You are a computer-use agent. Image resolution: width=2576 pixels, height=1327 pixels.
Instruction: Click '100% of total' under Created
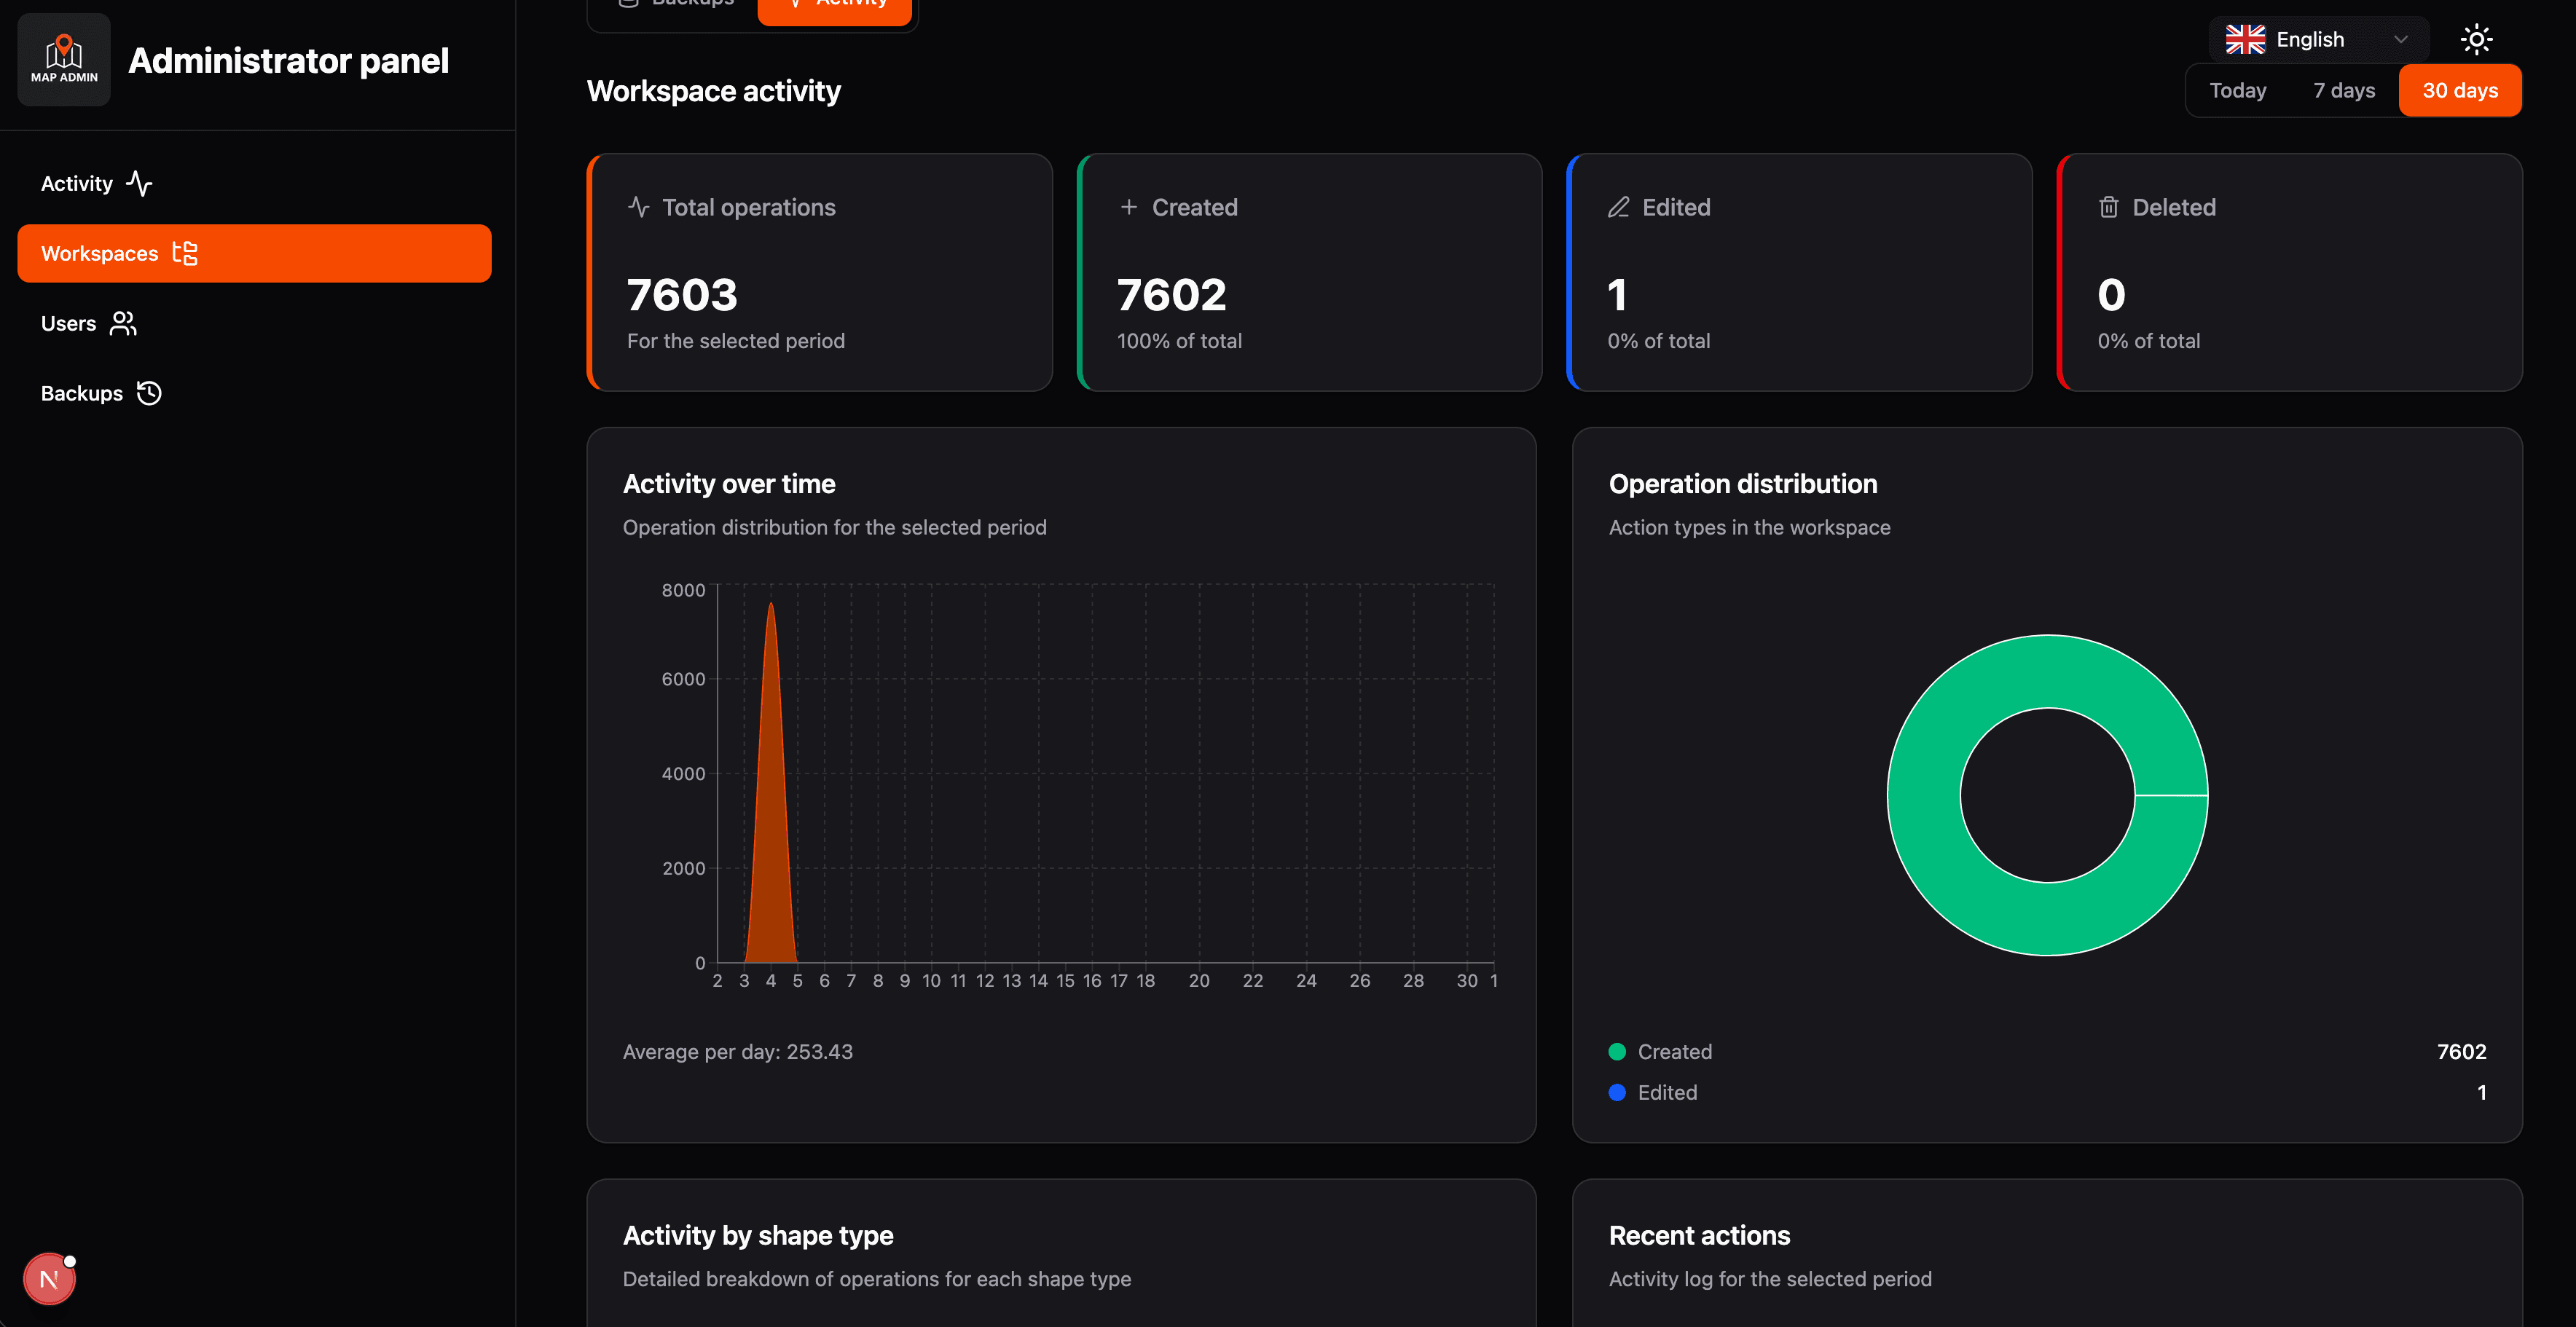(x=1179, y=341)
